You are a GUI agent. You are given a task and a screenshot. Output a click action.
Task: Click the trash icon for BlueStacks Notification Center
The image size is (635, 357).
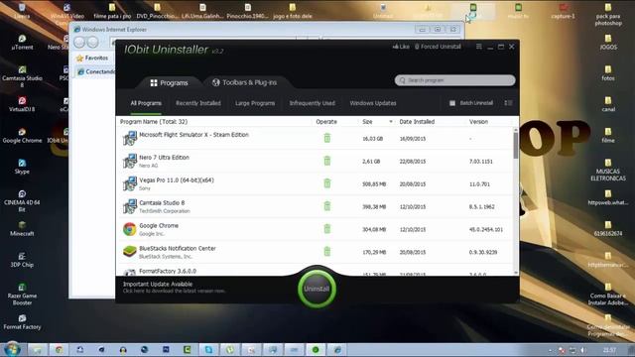326,251
